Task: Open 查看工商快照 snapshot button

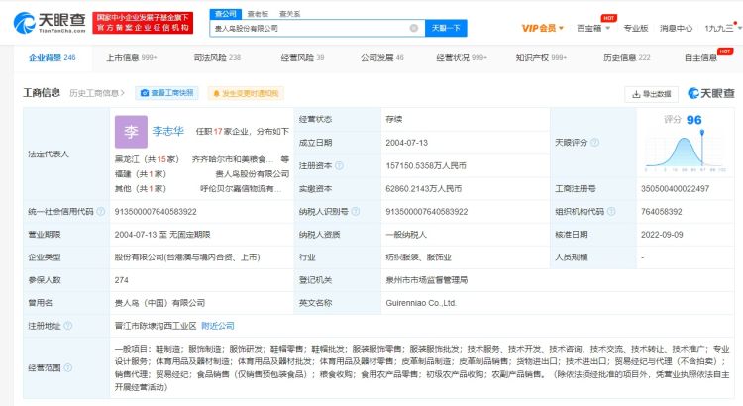Action: [x=166, y=93]
